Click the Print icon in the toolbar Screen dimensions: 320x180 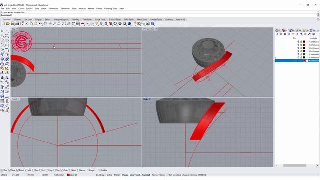pyautogui.click(x=17, y=24)
